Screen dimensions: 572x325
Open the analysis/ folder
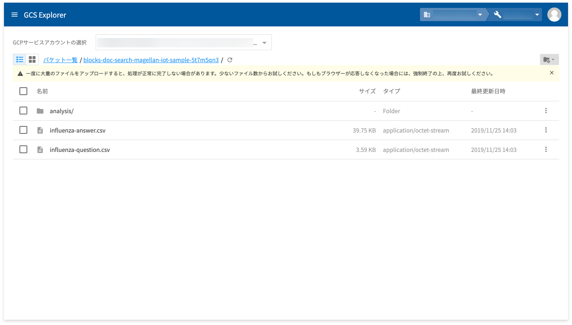(62, 111)
